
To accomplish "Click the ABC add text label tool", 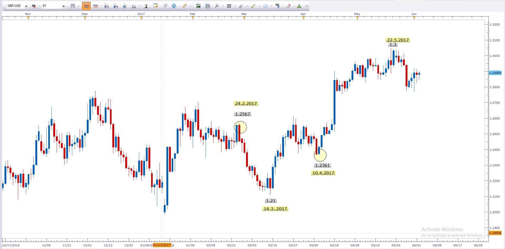I will [277, 6].
